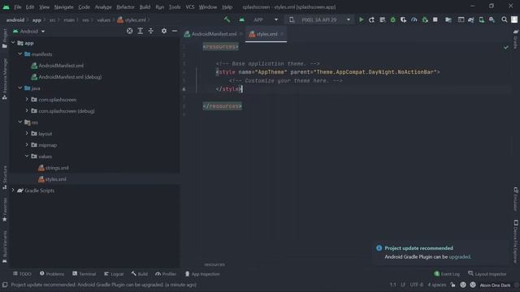Open Profiler from run toolbar icon

[414, 19]
